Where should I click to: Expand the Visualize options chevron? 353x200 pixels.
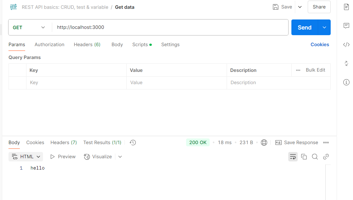(x=120, y=157)
